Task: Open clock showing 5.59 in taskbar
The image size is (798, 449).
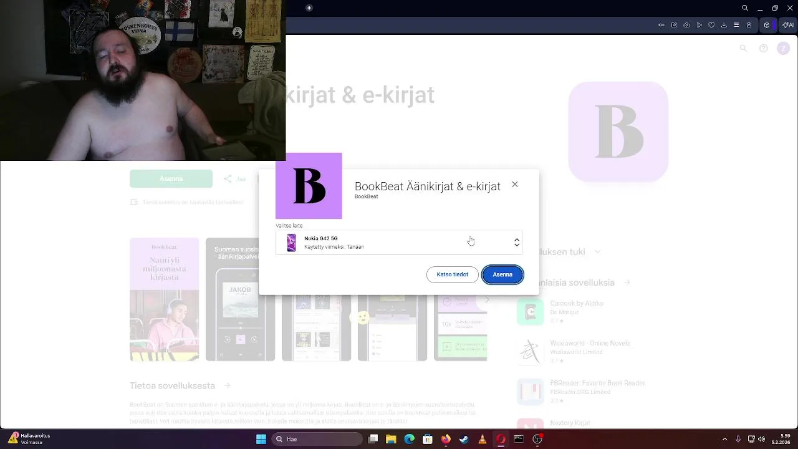Action: 782,439
